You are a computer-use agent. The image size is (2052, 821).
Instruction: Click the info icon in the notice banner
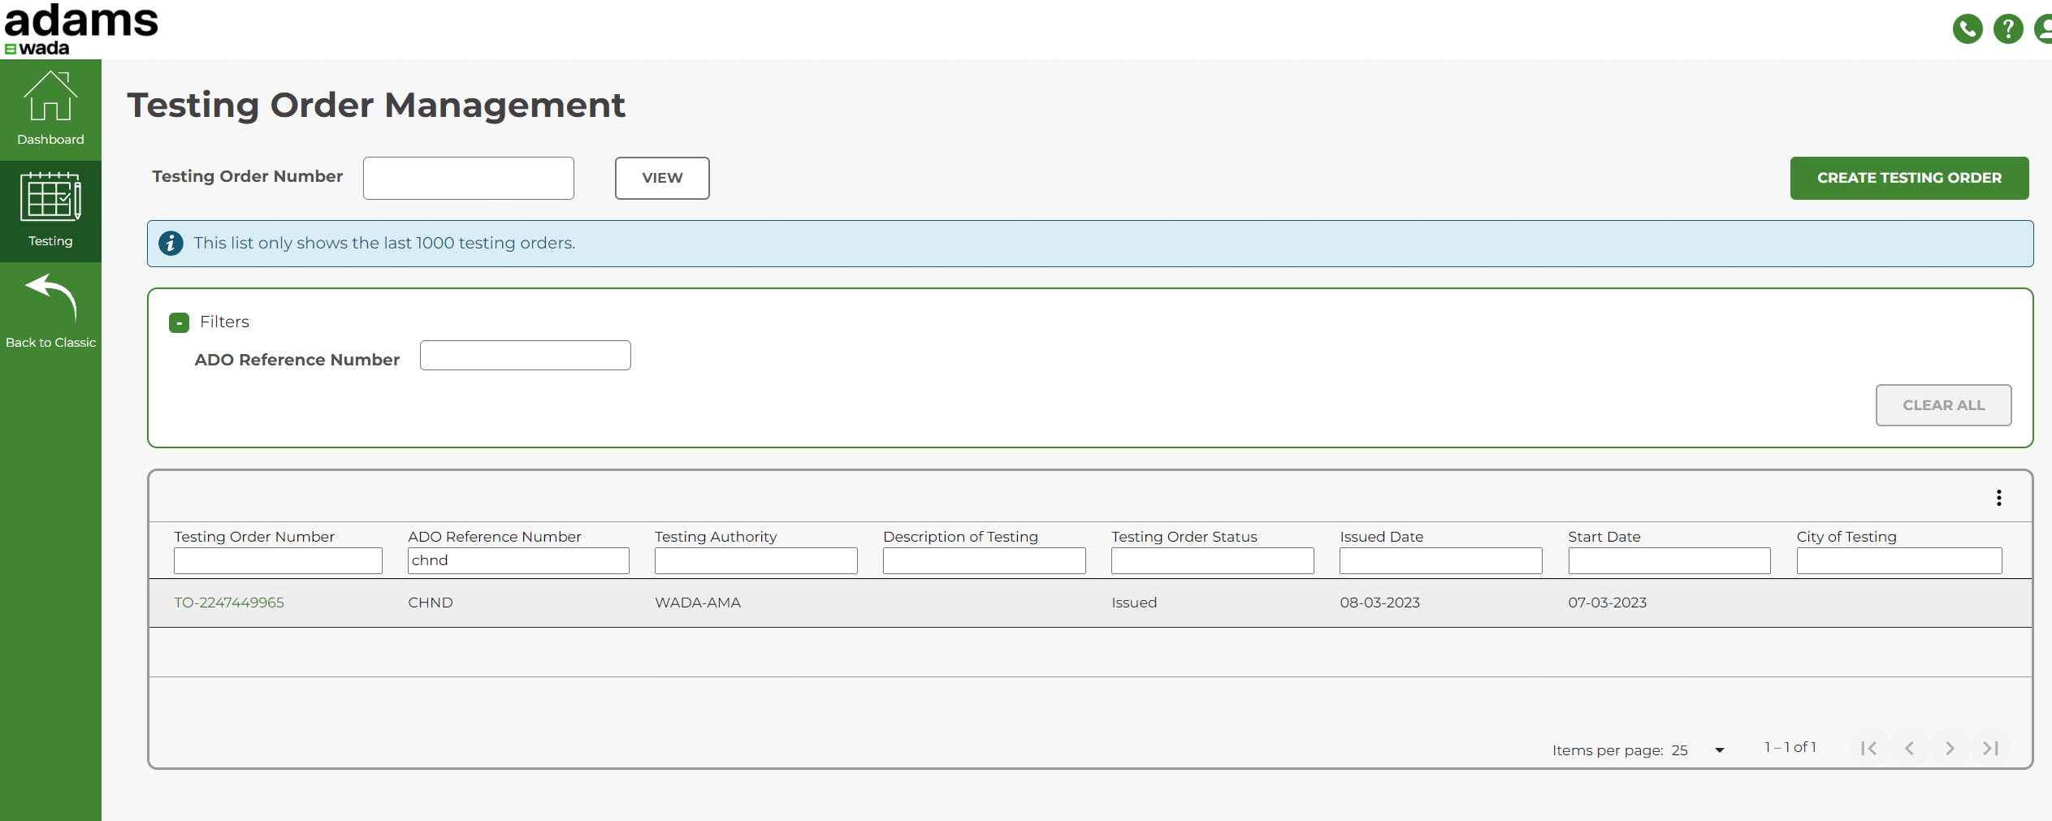(171, 243)
